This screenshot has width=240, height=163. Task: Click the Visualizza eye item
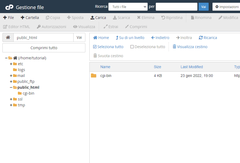pos(84,27)
